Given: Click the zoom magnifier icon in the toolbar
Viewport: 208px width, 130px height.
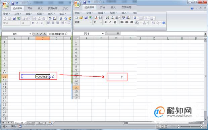Looking at the screenshot, I should (158, 23).
